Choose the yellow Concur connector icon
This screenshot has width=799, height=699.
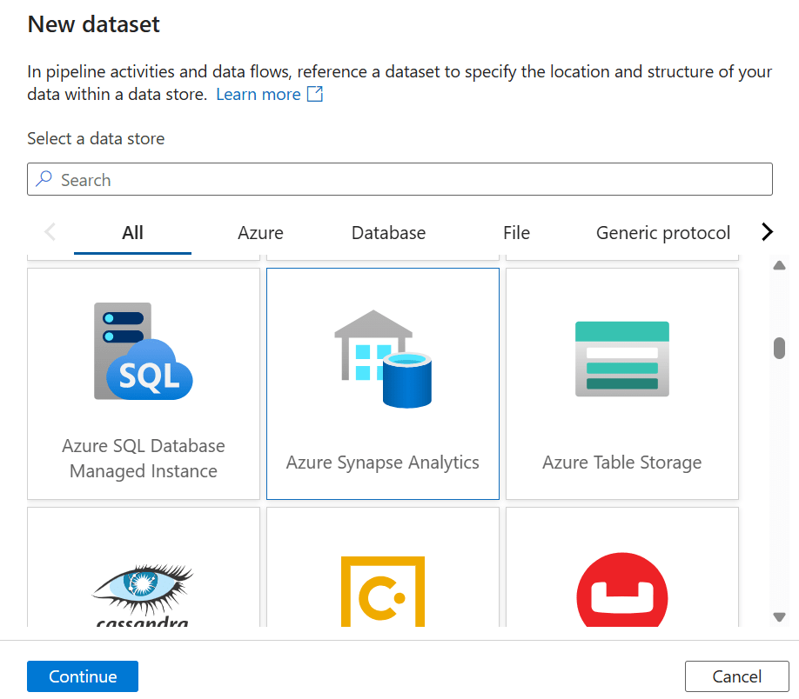[383, 591]
